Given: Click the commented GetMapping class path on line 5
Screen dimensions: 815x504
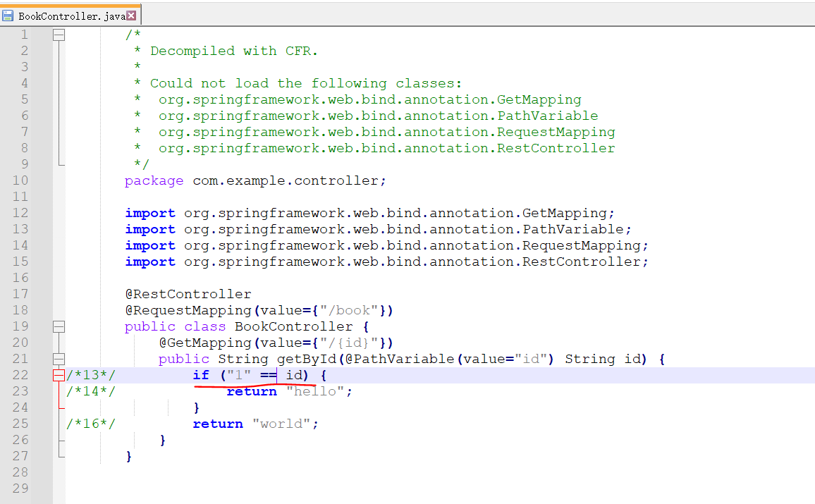Looking at the screenshot, I should pos(370,100).
